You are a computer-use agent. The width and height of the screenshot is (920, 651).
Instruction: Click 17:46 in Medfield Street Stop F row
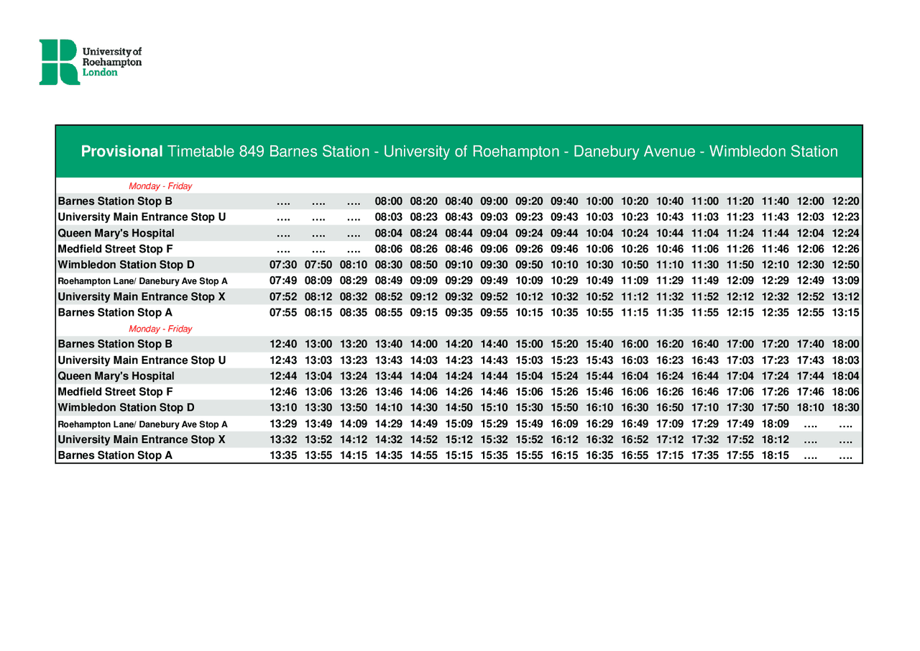811,391
